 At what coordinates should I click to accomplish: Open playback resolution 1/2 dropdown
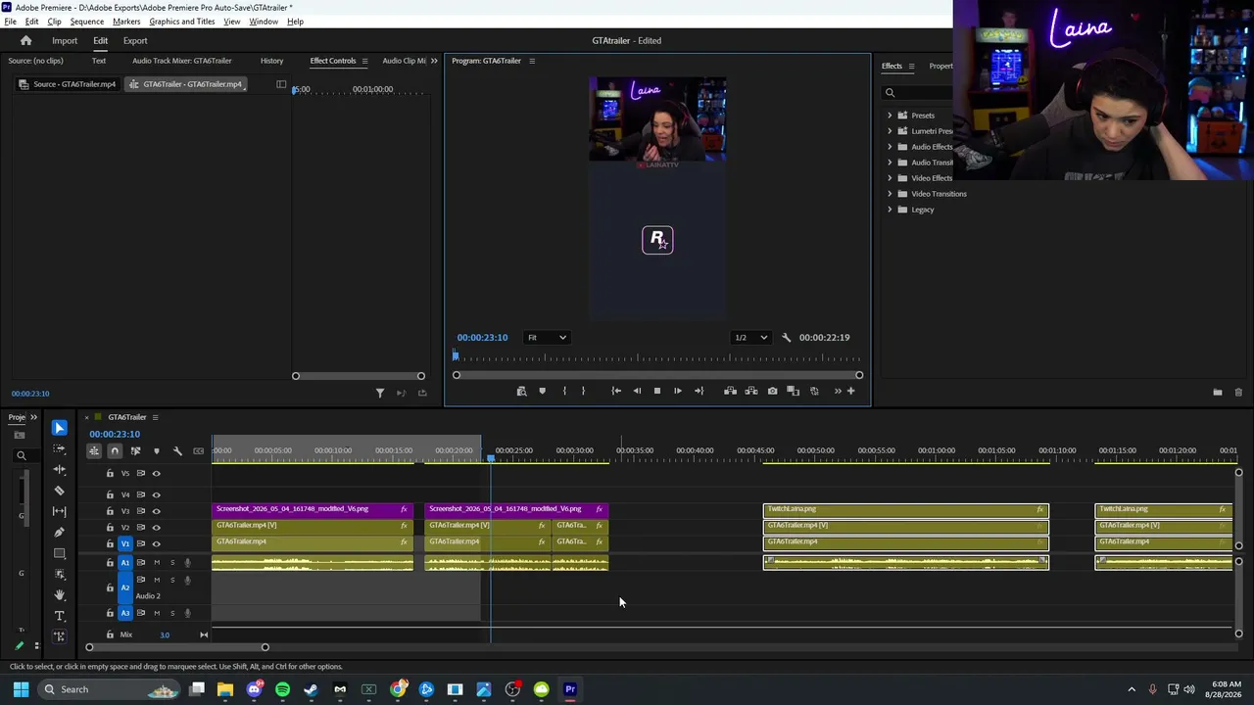click(x=751, y=338)
